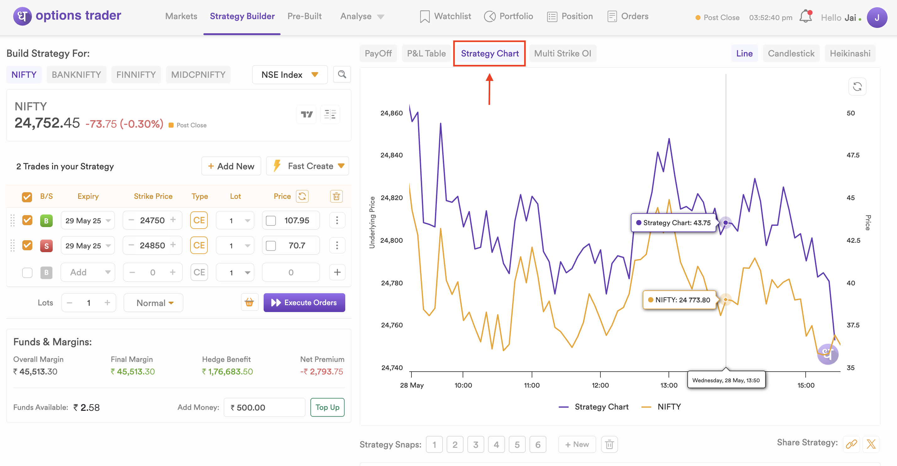Select BANKNIFTY index
This screenshot has width=897, height=466.
tap(76, 74)
